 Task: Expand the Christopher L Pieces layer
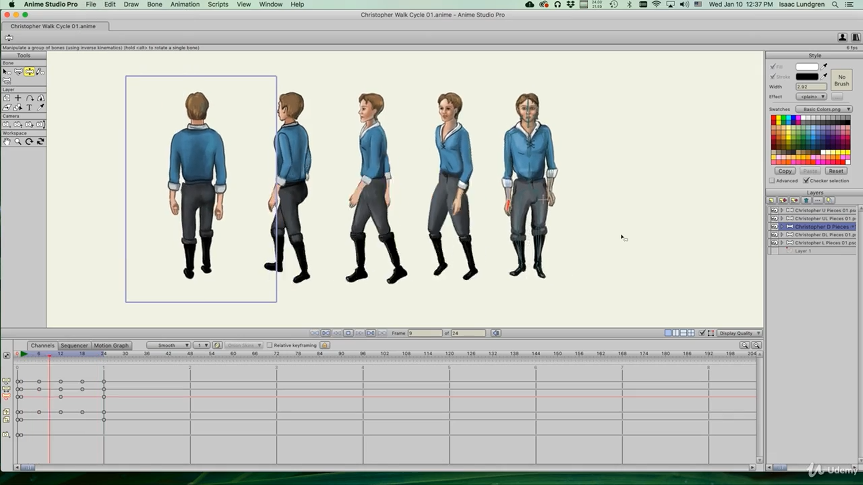[782, 242]
